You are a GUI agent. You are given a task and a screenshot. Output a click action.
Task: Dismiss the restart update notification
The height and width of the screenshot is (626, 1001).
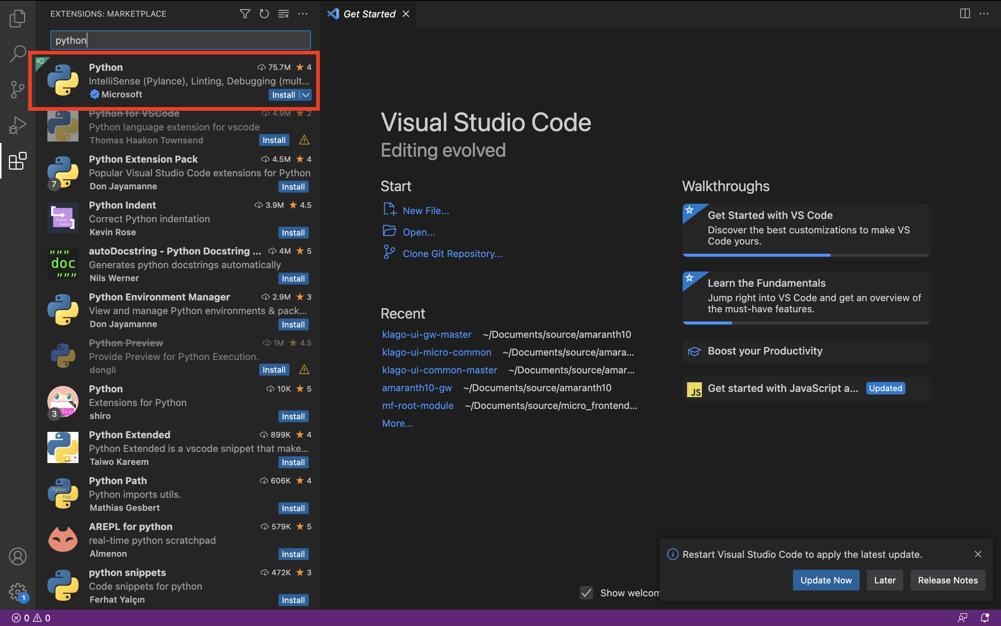coord(978,554)
